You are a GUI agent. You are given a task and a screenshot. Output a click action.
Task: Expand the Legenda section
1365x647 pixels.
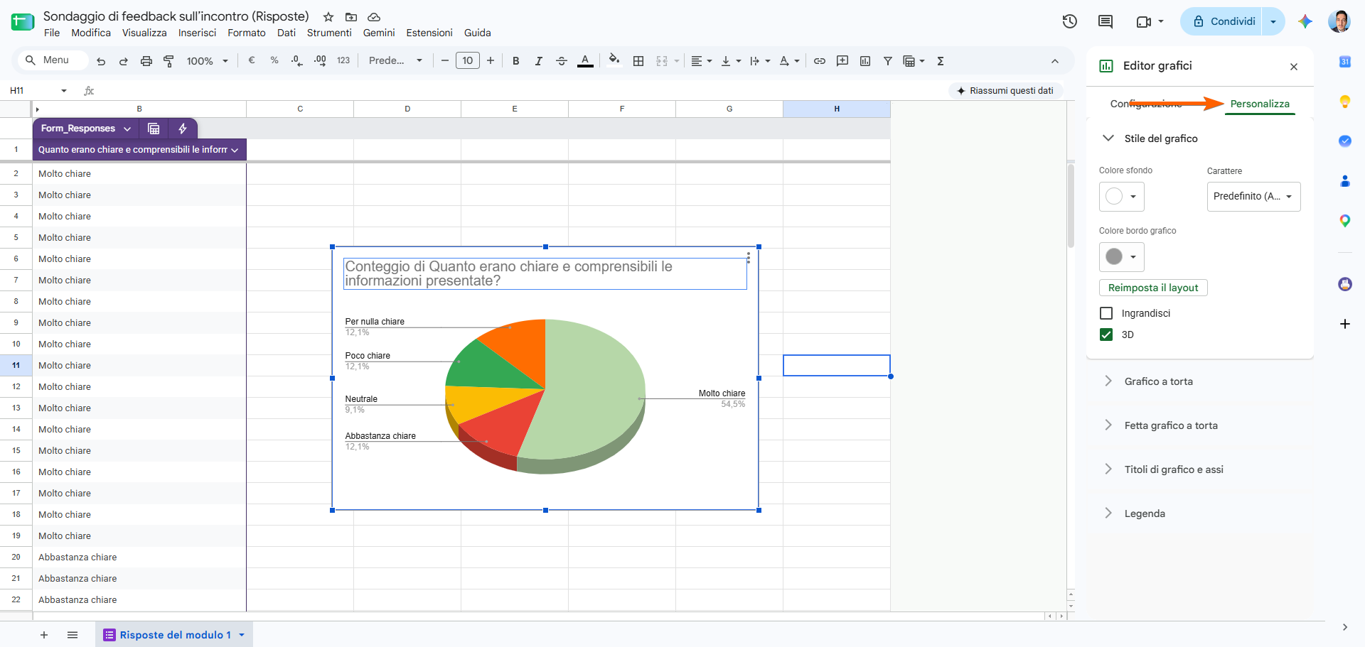click(1108, 513)
